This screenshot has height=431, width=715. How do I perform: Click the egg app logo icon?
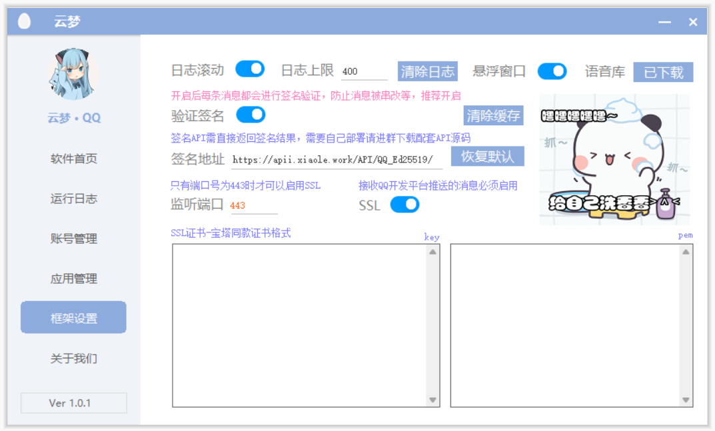pyautogui.click(x=25, y=21)
